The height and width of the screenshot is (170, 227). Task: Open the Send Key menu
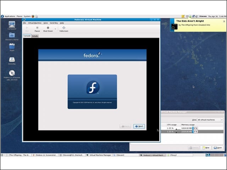pyautogui.click(x=54, y=23)
